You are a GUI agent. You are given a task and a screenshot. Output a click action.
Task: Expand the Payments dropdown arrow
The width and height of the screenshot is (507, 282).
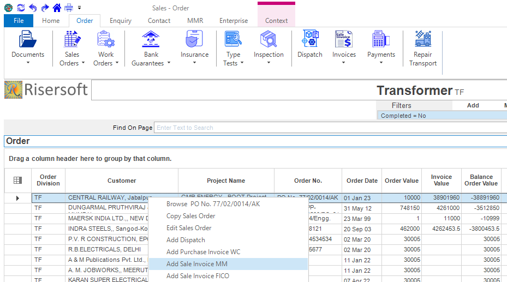tap(381, 63)
